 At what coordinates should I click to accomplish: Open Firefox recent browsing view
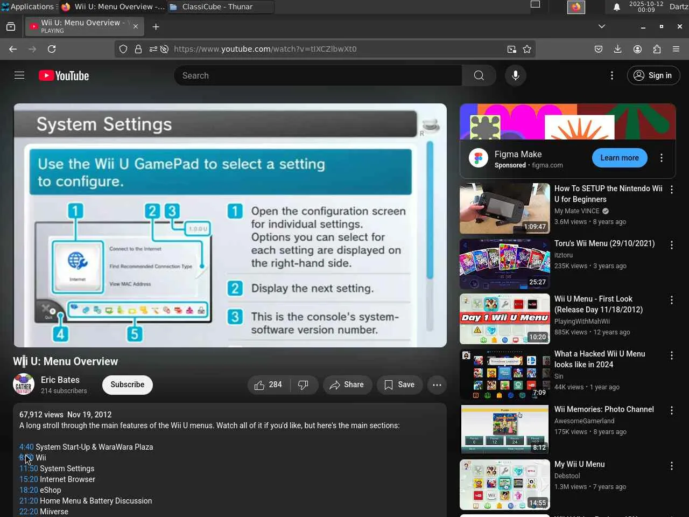tap(11, 26)
